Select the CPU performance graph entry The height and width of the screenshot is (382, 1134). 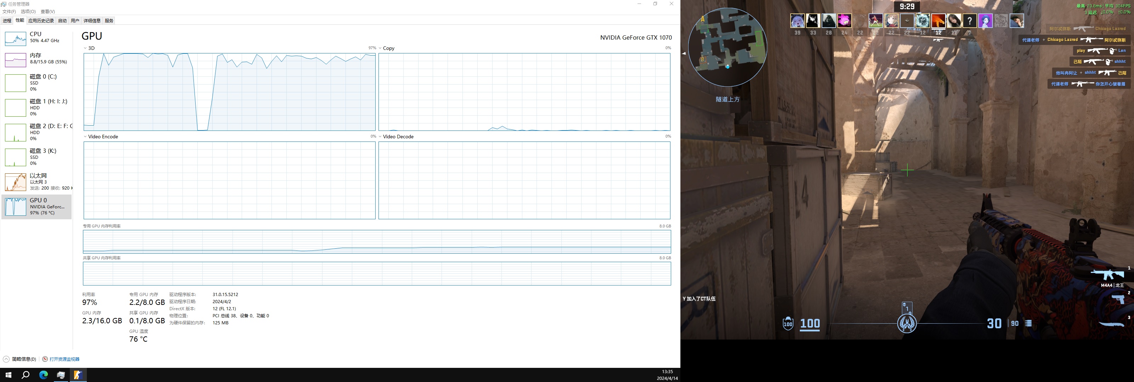click(37, 38)
